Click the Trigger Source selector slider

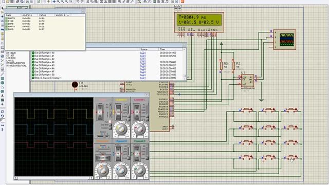[x=103, y=136]
